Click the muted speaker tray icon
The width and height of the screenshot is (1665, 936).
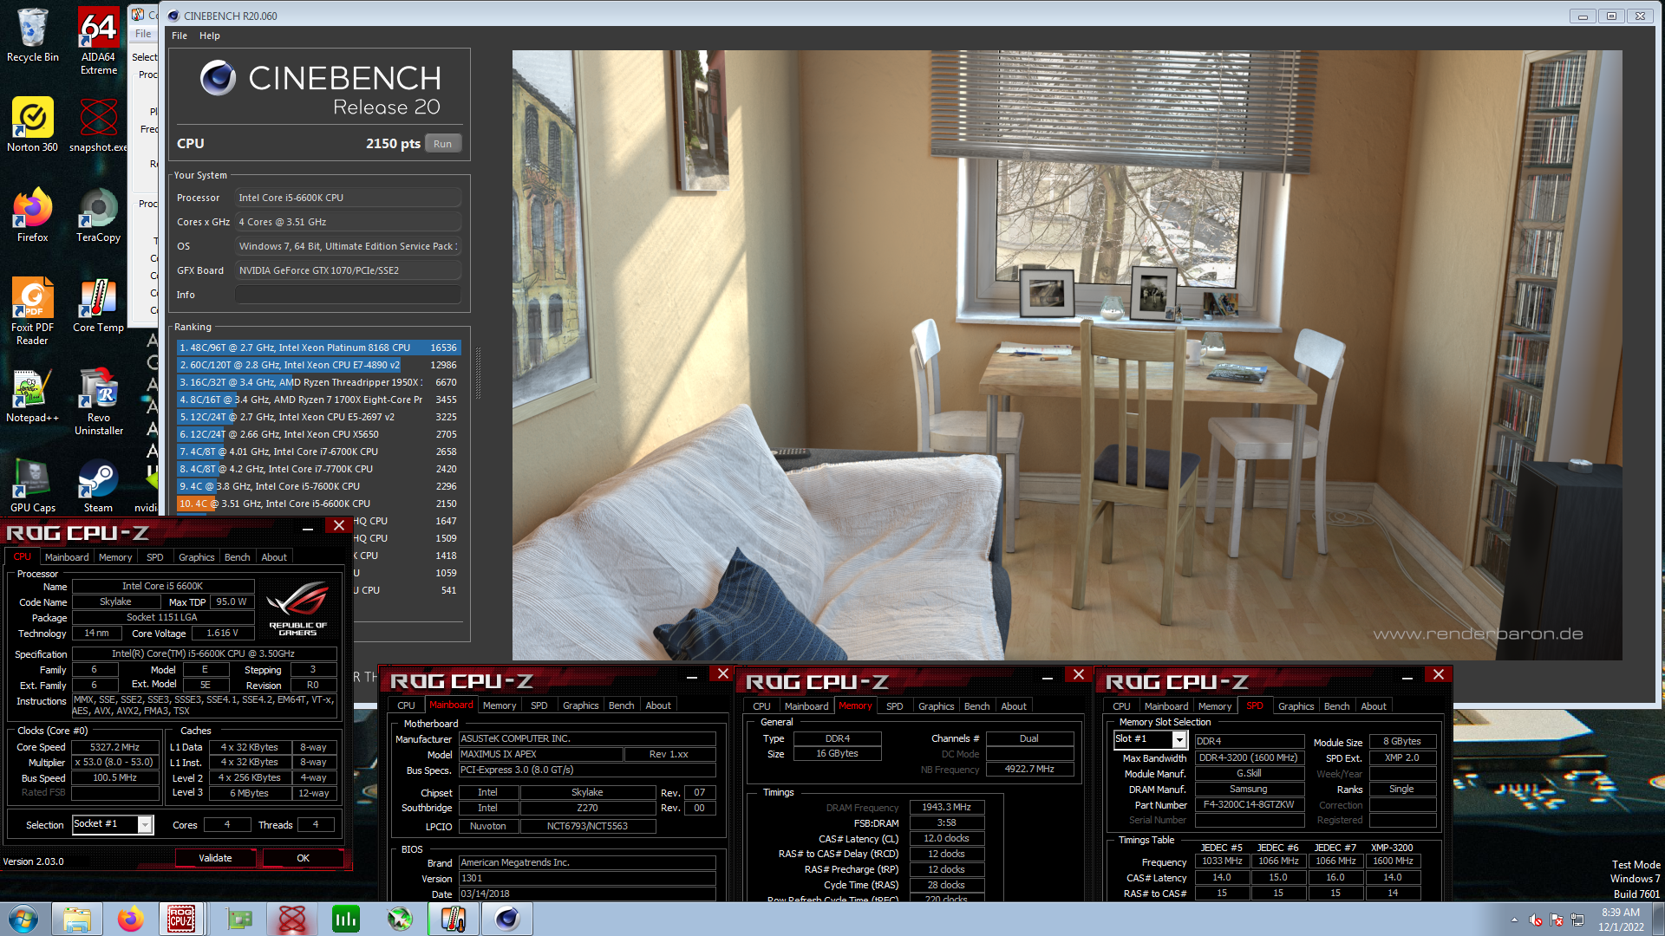point(1536,920)
